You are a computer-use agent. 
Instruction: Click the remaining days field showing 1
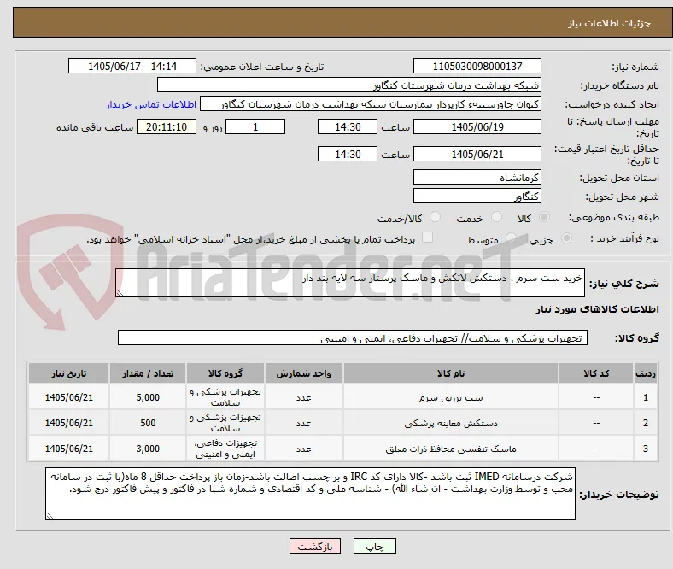pyautogui.click(x=255, y=127)
